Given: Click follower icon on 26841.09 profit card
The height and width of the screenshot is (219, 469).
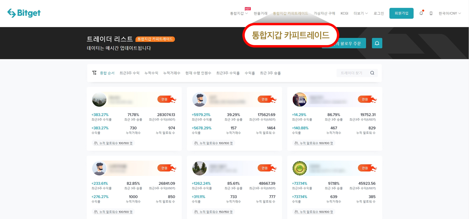Looking at the screenshot, I should (96, 212).
